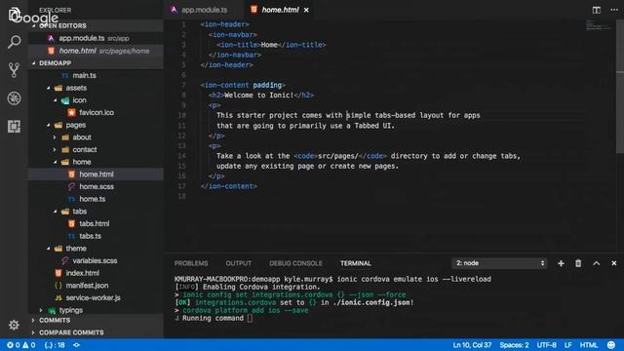
Task: Place cursor on ion-content closing tag line
Action: coord(229,186)
